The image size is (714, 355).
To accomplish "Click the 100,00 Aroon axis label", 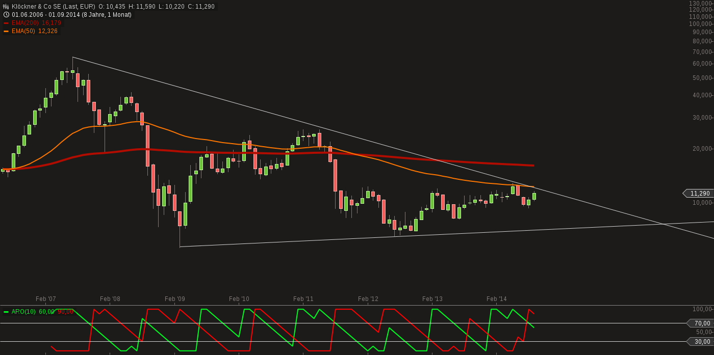I will [x=702, y=309].
